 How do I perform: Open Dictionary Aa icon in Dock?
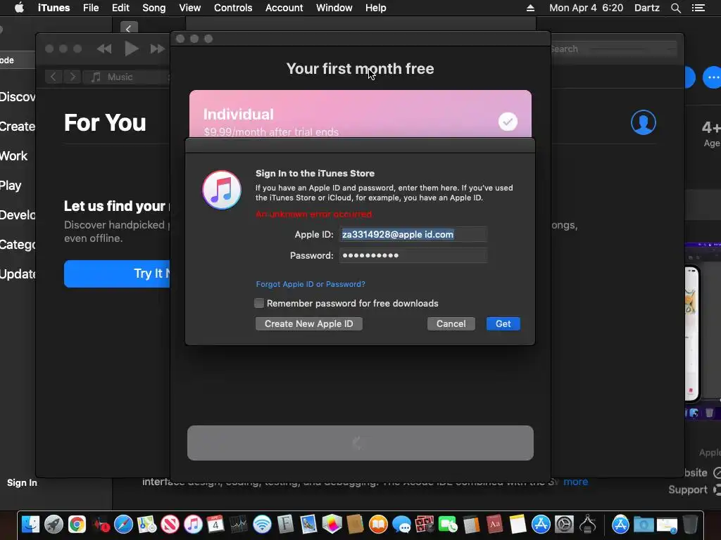click(494, 524)
